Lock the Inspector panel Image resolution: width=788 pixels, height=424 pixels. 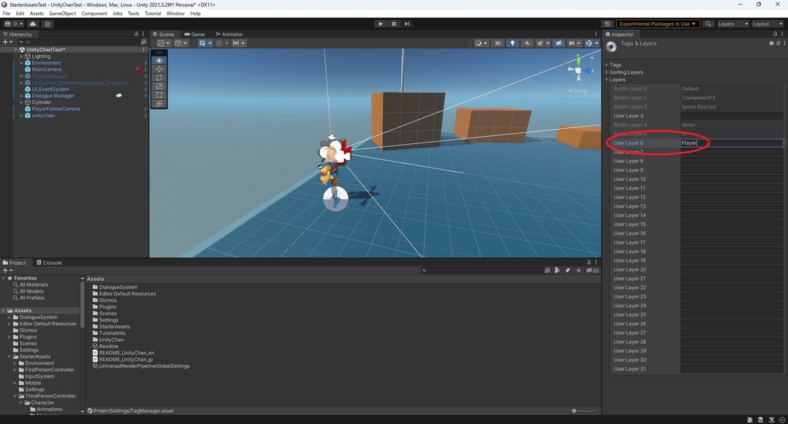[x=776, y=34]
